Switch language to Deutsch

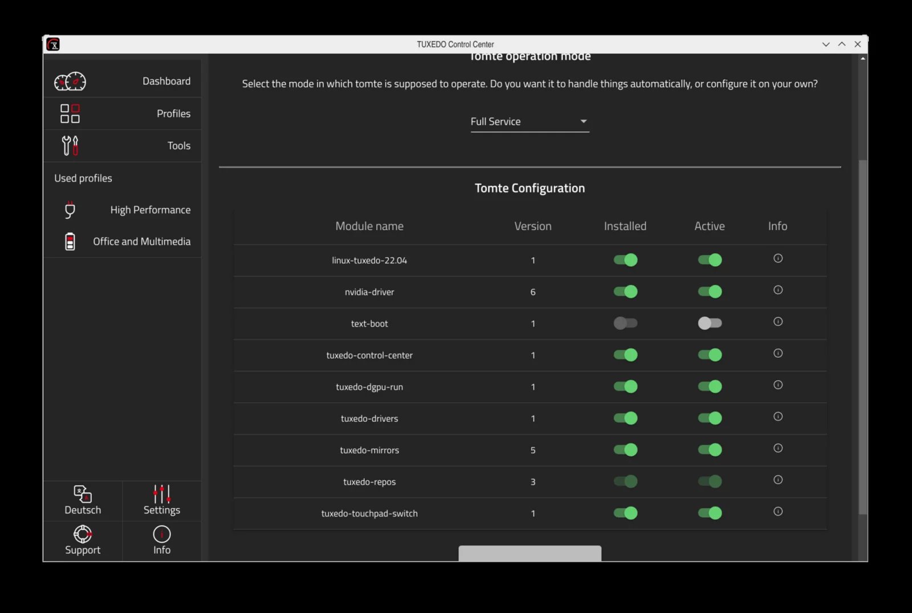pos(83,501)
